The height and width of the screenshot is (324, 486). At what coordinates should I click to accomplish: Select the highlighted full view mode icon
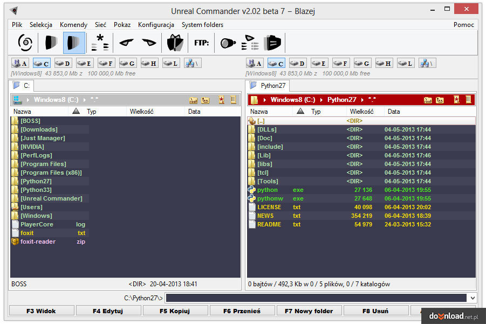pos(74,43)
